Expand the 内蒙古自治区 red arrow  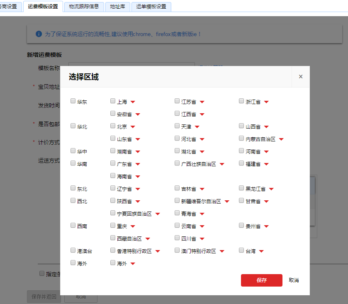coord(281,139)
